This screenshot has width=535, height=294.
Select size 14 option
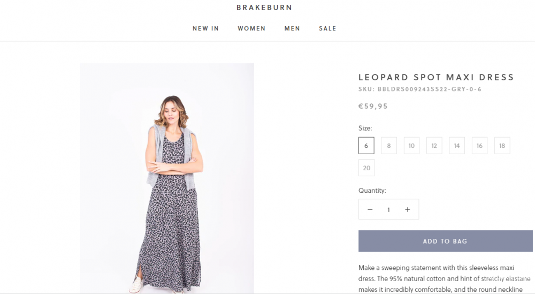pyautogui.click(x=457, y=146)
